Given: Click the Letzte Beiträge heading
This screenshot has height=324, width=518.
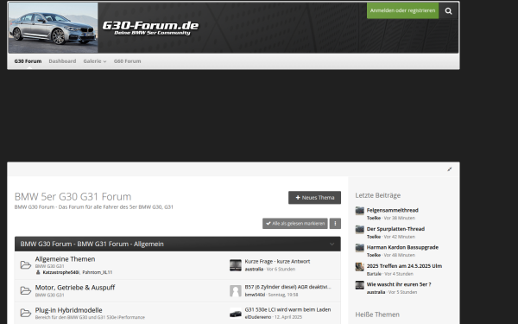Looking at the screenshot, I should [378, 195].
